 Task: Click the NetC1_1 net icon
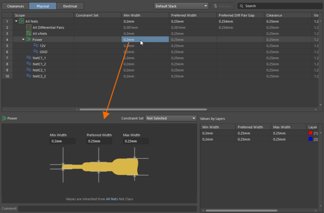[29, 58]
